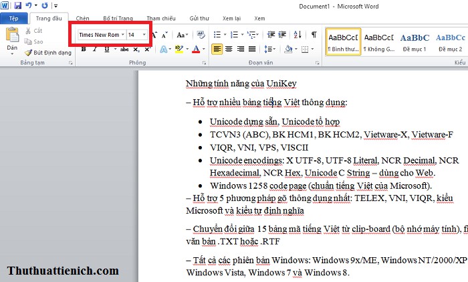The height and width of the screenshot is (282, 468).
Task: Click the red font color A button
Action: tap(195, 49)
